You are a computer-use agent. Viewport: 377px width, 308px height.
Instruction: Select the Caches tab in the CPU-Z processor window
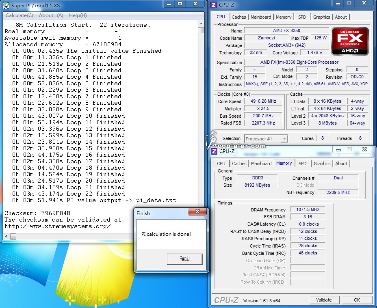(239, 17)
